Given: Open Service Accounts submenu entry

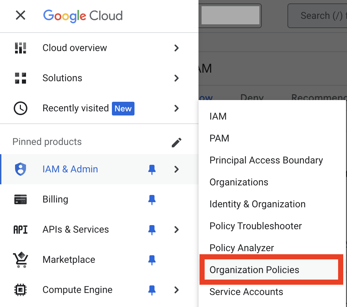Looking at the screenshot, I should 273,292.
